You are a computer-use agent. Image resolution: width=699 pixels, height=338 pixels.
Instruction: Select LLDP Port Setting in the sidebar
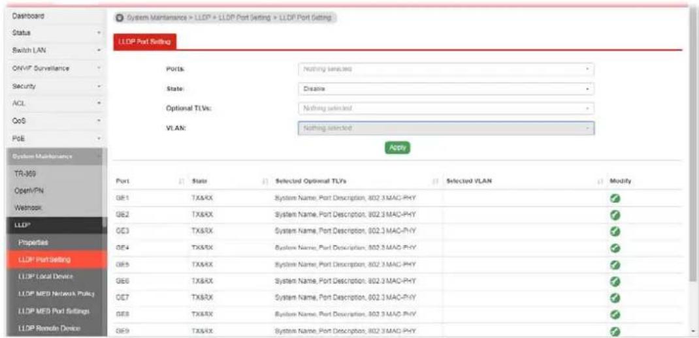56,259
